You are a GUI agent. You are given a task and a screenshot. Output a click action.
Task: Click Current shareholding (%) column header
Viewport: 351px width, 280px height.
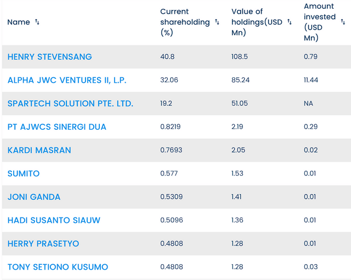[x=185, y=22]
